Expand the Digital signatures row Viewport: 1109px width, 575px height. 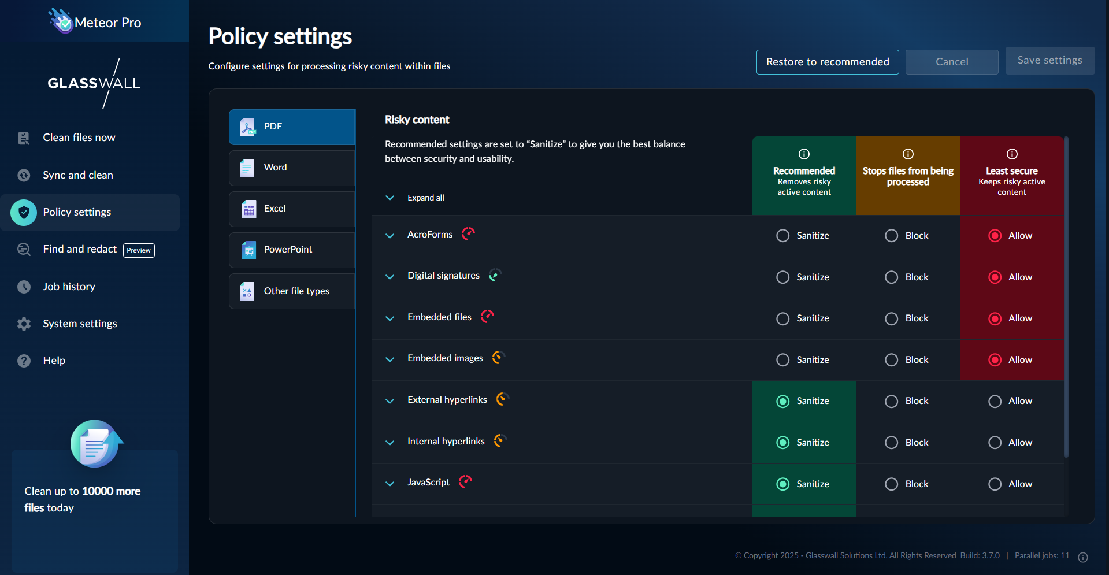[x=390, y=277]
